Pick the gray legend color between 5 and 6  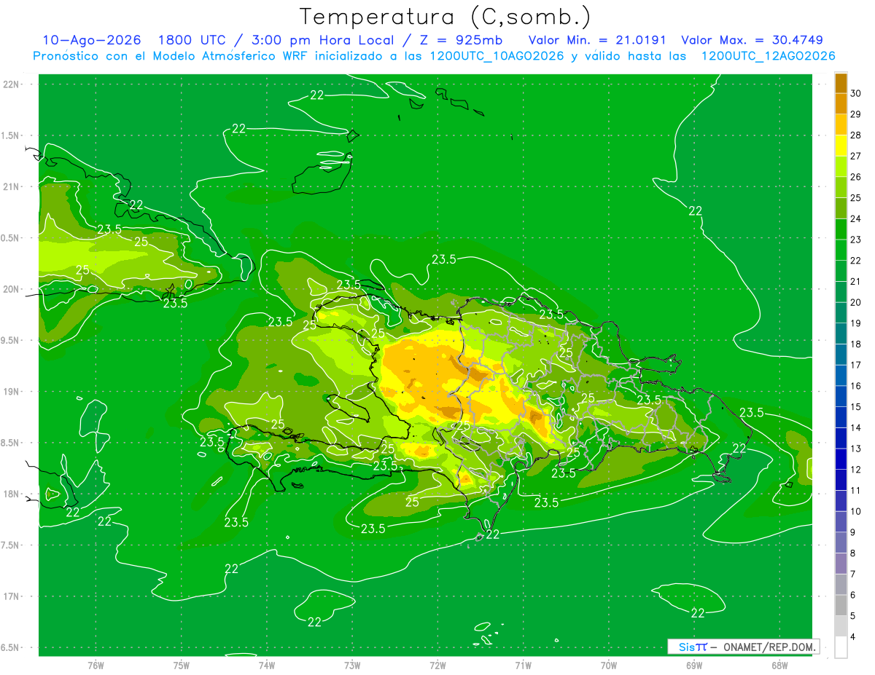click(x=841, y=605)
